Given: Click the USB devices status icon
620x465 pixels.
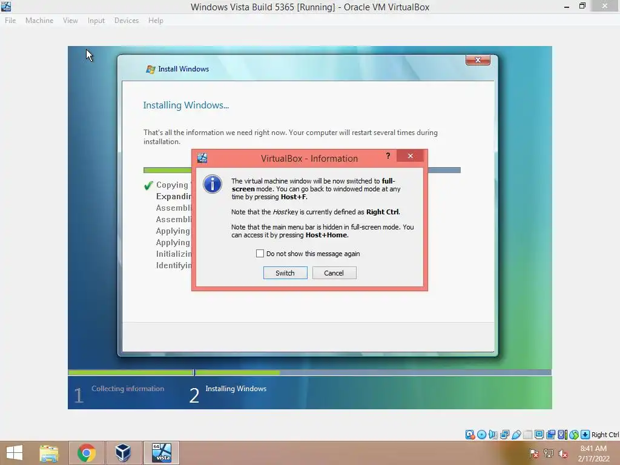Looking at the screenshot, I should (x=516, y=435).
